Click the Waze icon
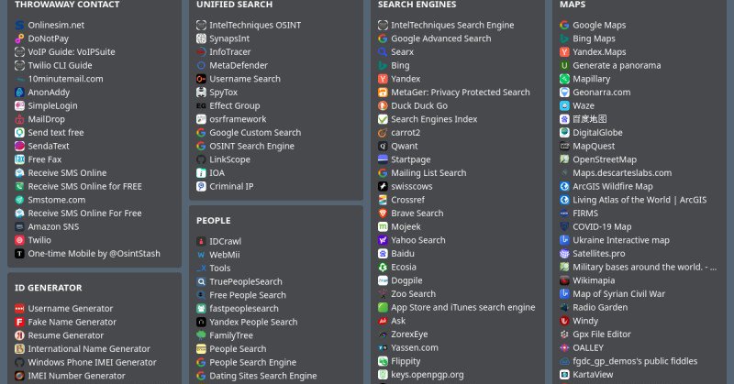 point(564,106)
